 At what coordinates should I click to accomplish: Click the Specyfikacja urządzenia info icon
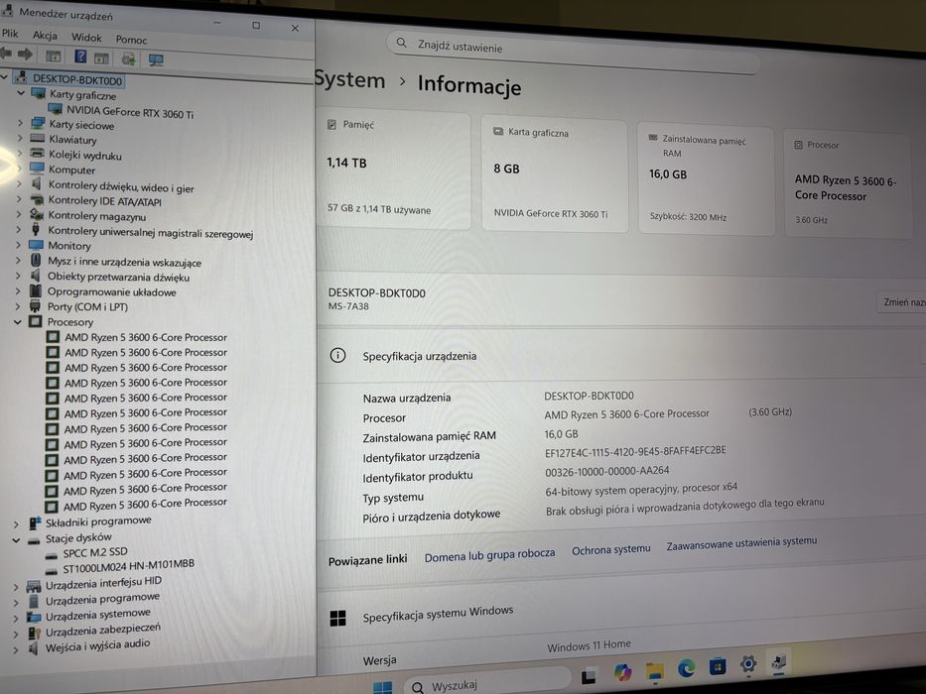click(x=337, y=355)
